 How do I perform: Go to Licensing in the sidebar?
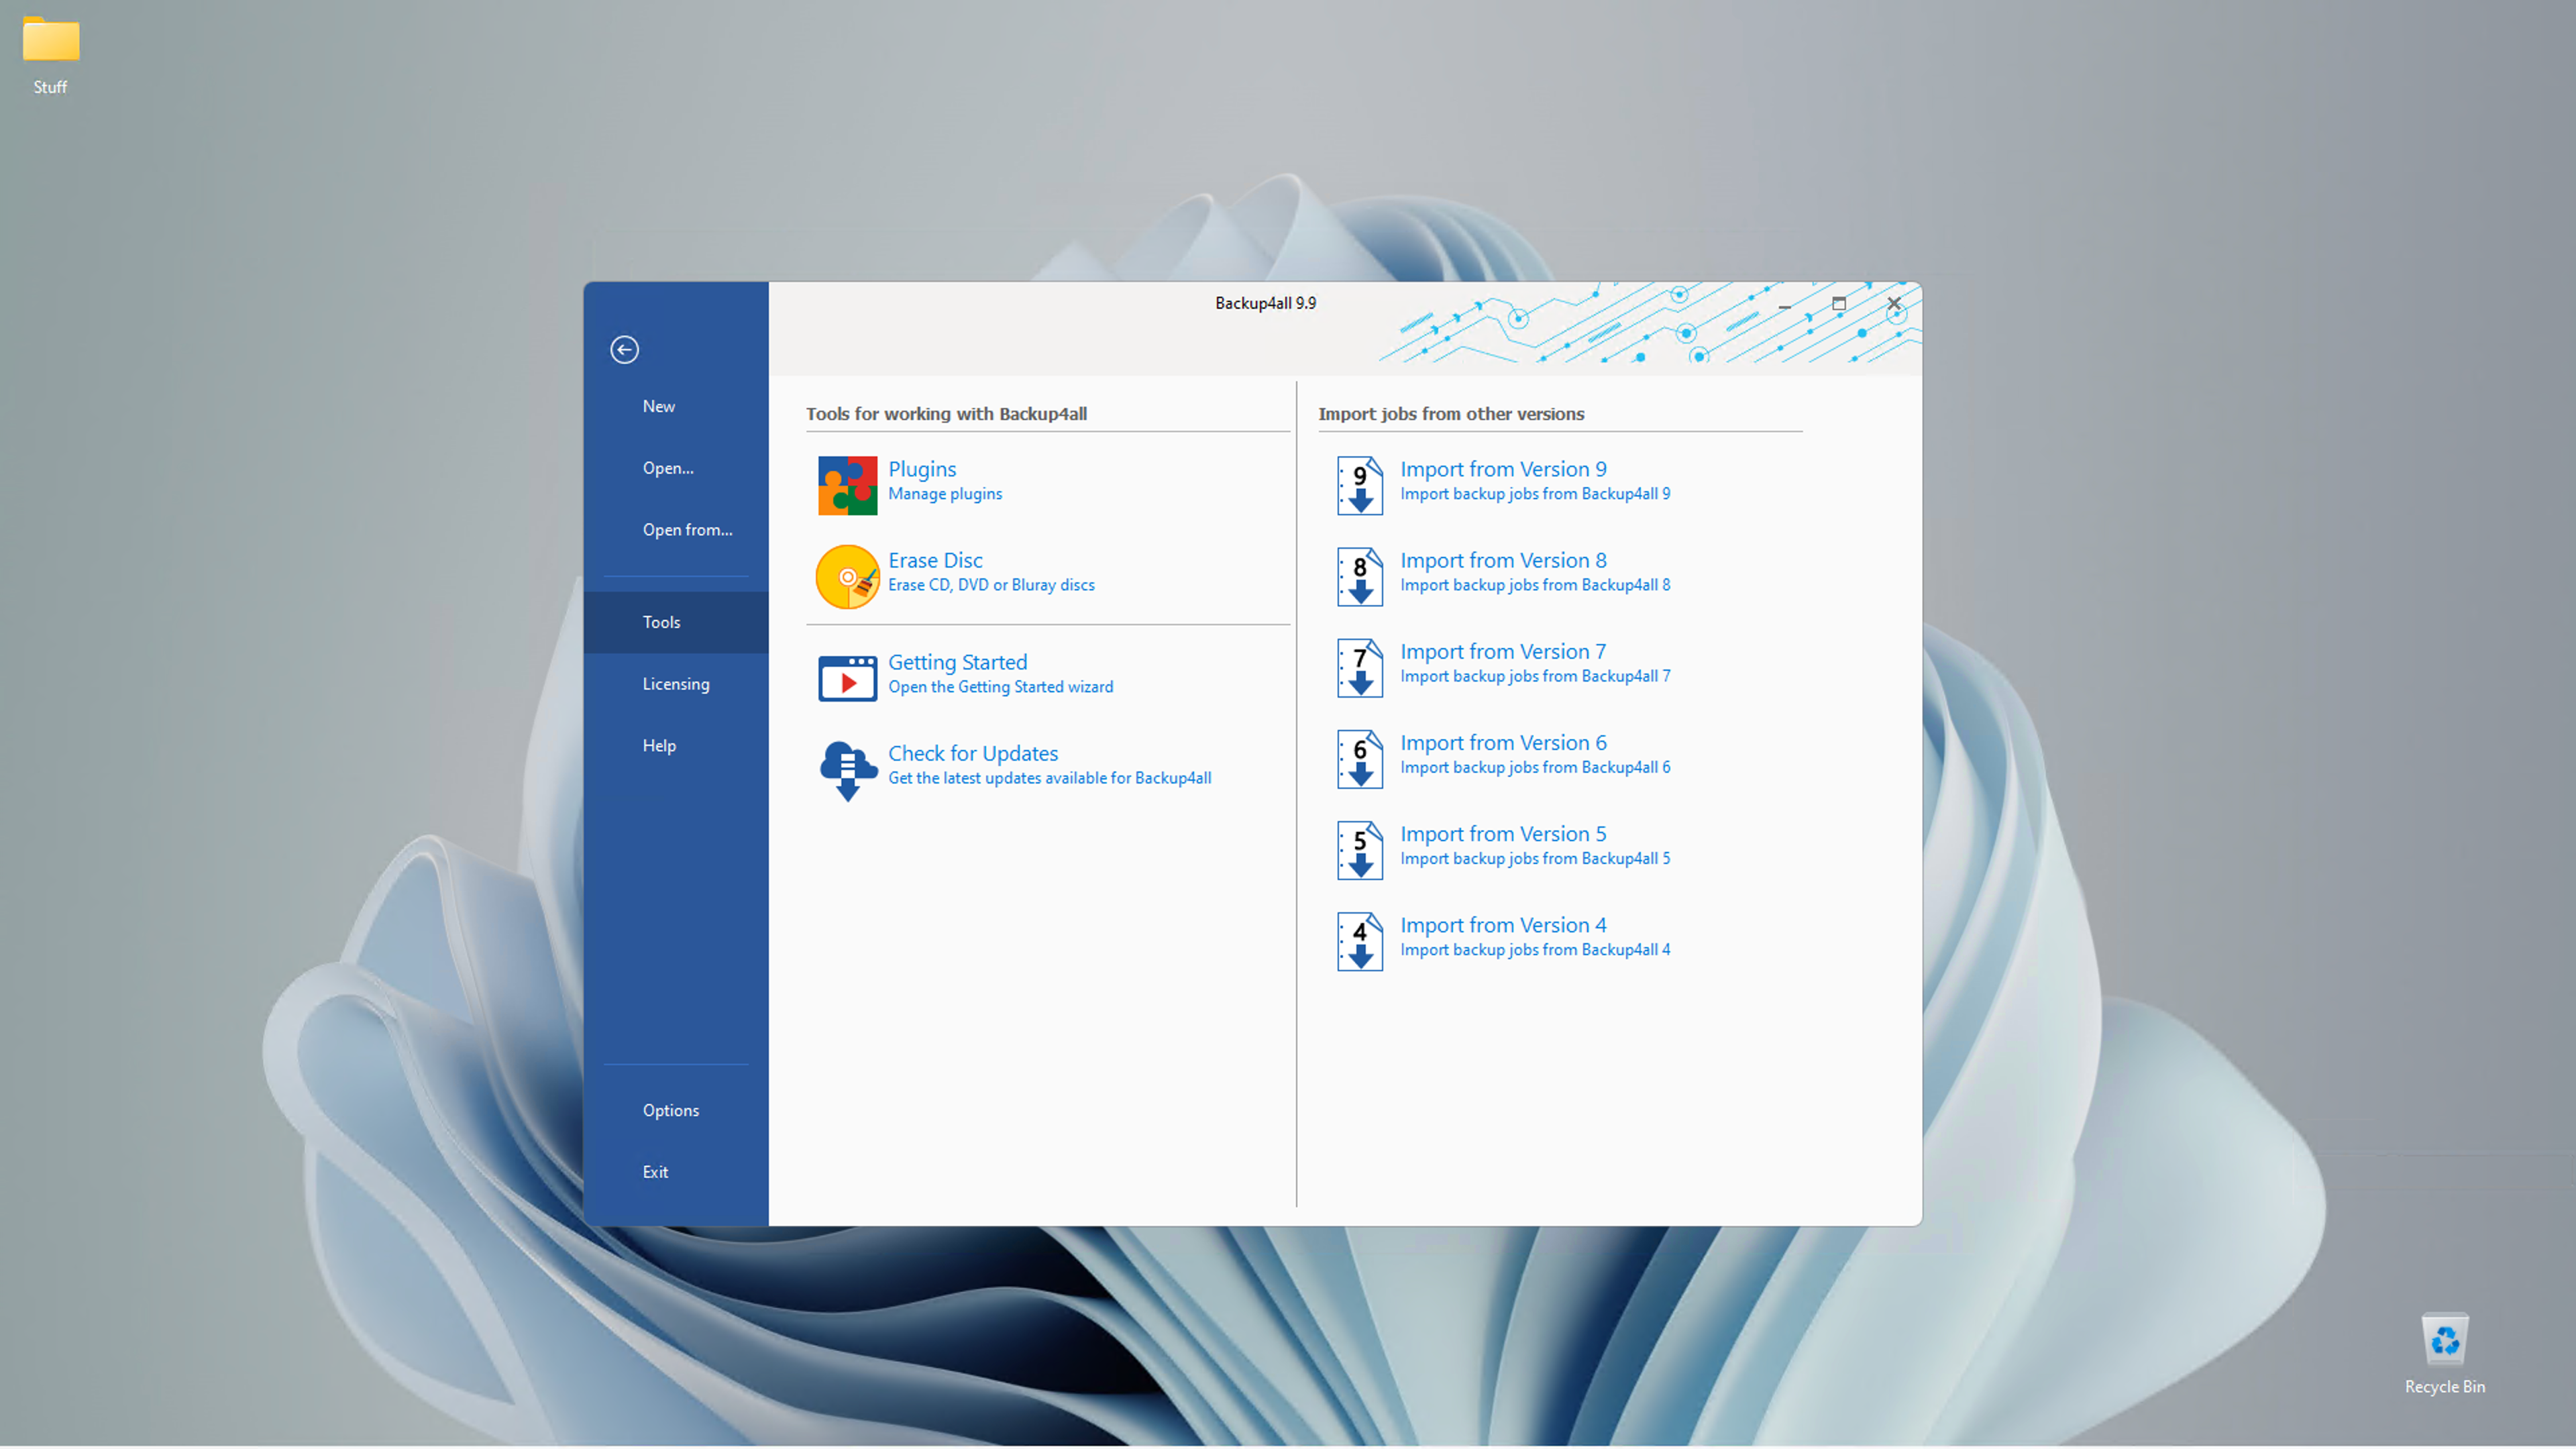coord(676,684)
